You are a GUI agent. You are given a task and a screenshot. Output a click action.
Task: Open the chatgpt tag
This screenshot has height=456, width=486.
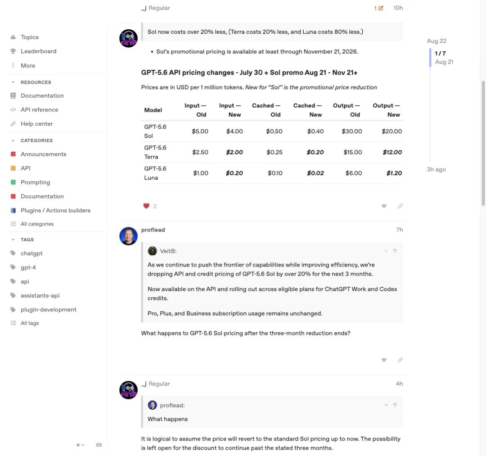(x=31, y=253)
